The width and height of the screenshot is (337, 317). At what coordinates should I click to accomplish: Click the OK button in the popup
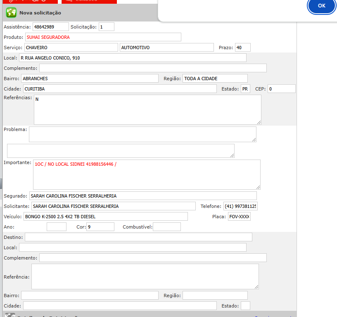(322, 6)
